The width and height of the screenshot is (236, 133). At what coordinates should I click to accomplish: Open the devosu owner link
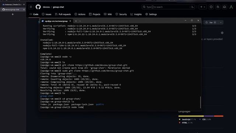46,7
